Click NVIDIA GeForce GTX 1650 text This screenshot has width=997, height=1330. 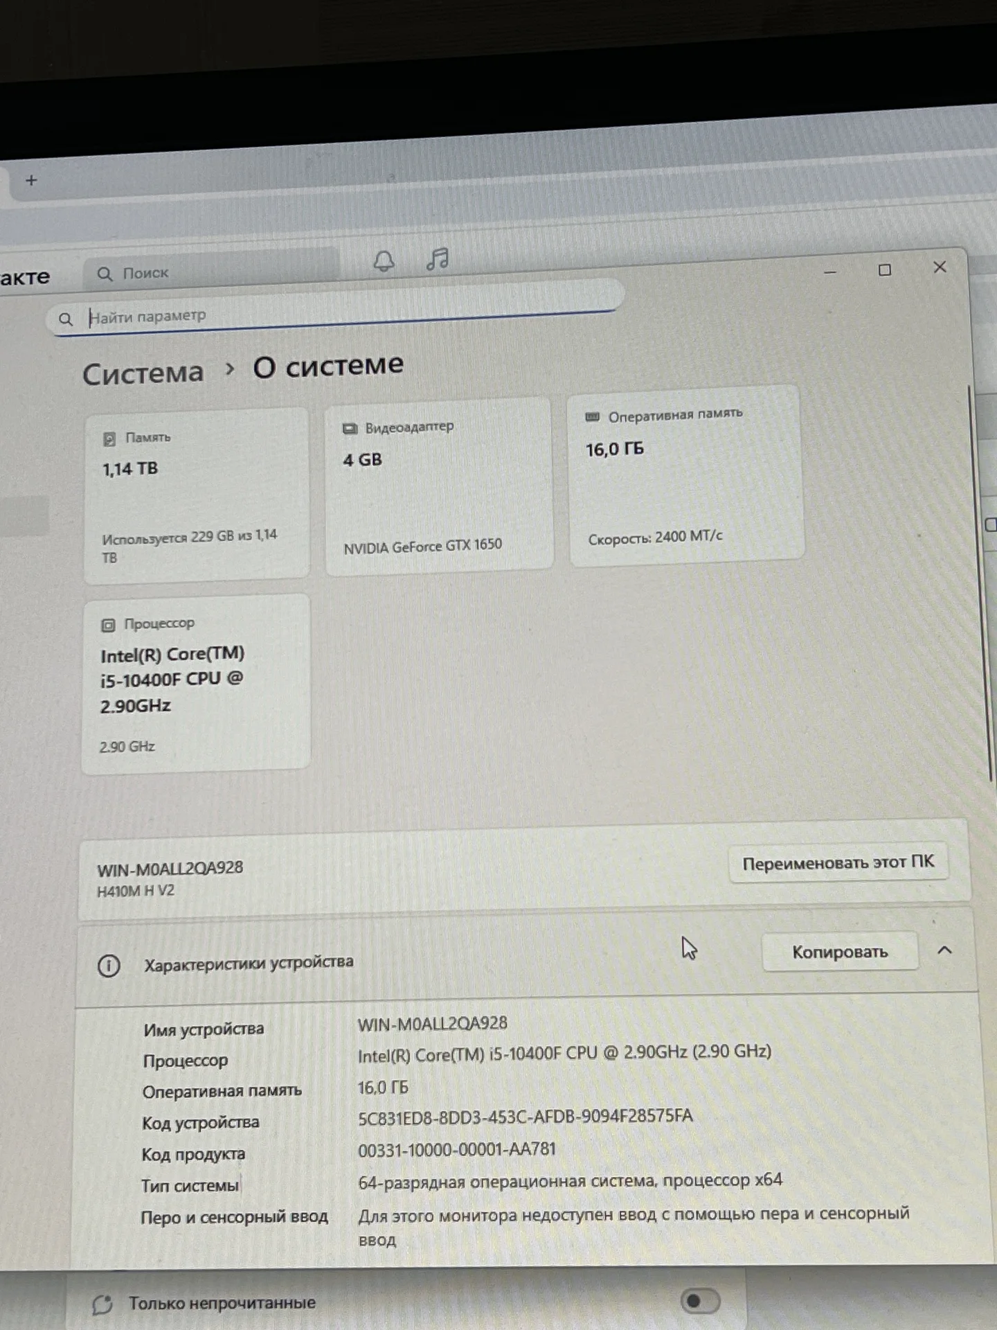point(423,547)
